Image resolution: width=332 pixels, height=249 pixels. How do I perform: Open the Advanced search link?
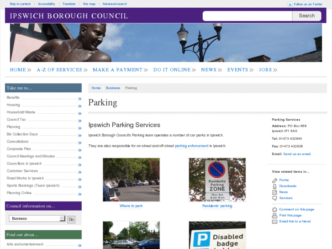(115, 4)
